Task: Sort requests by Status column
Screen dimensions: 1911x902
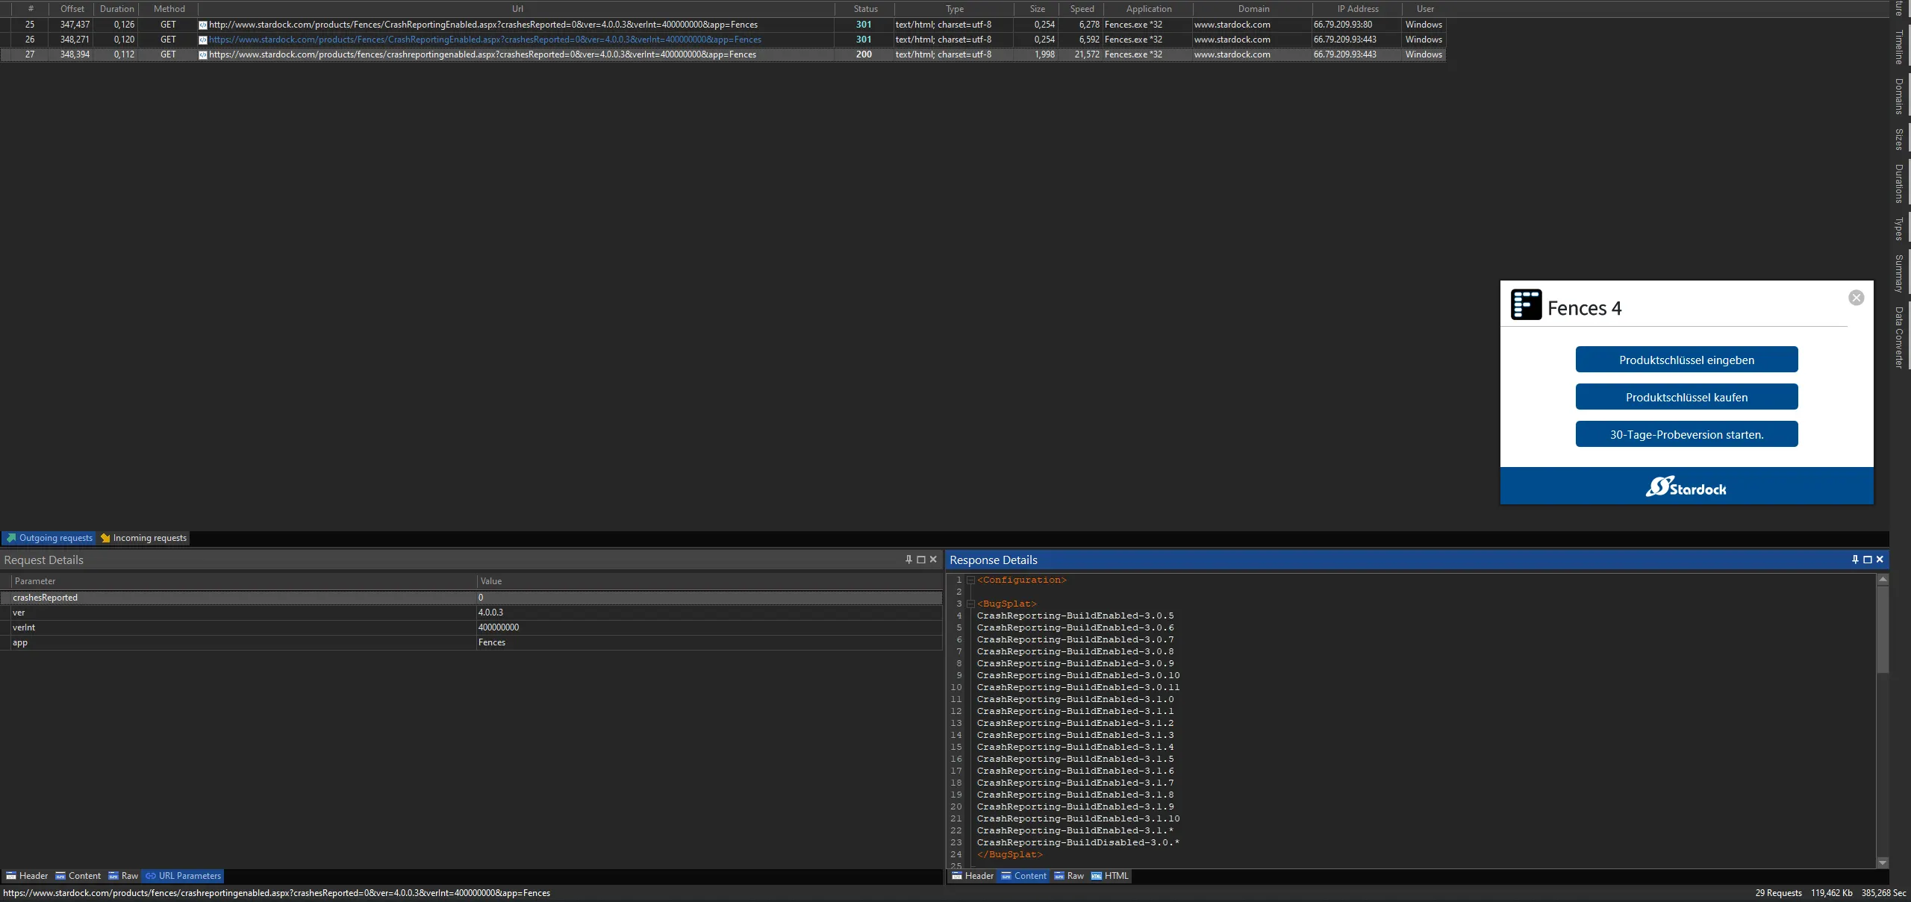Action: click(864, 9)
